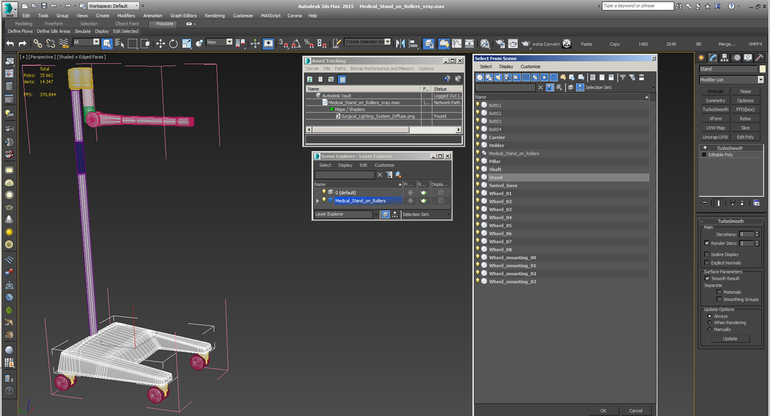This screenshot has width=770, height=416.
Task: Click the layers icon in Layer Explorer footer
Action: pyautogui.click(x=386, y=214)
